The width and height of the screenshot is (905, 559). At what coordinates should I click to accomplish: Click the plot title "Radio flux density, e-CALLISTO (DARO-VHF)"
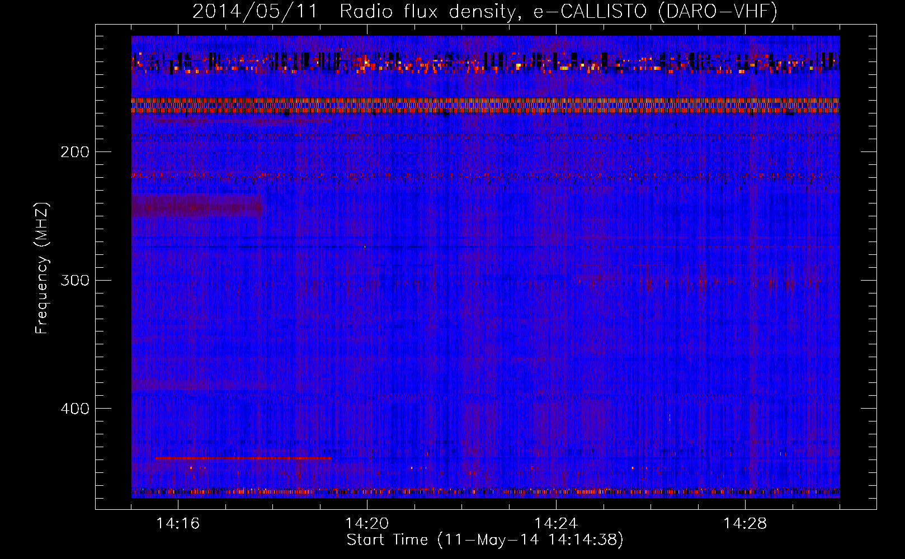pyautogui.click(x=558, y=12)
